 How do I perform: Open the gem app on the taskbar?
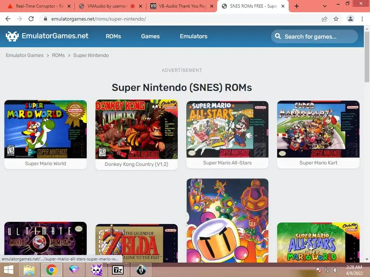(74, 270)
